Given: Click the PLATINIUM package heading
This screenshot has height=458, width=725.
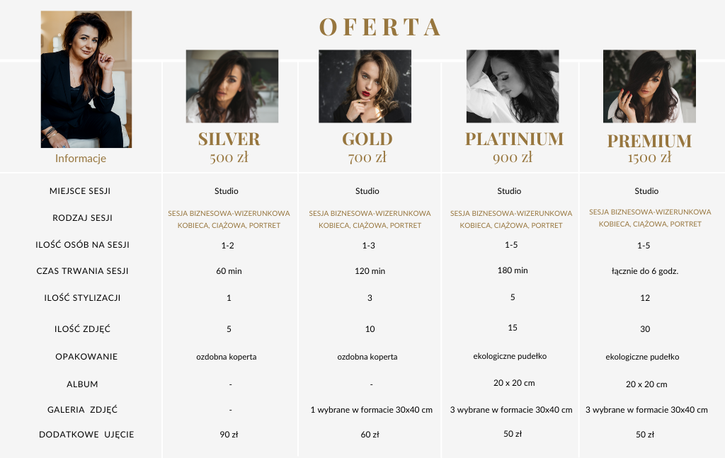Looking at the screenshot, I should click(x=514, y=139).
